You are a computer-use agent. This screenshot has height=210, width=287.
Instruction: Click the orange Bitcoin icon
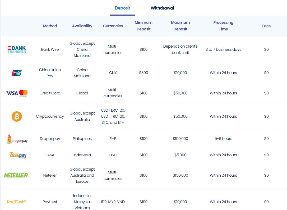pos(17,116)
